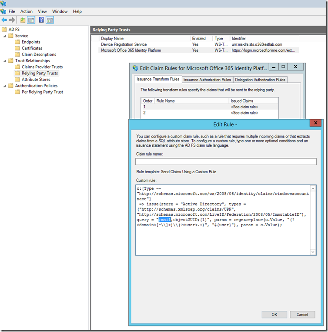The height and width of the screenshot is (332, 328).
Task: Click the AD FS root folder icon
Action: coord(4,29)
